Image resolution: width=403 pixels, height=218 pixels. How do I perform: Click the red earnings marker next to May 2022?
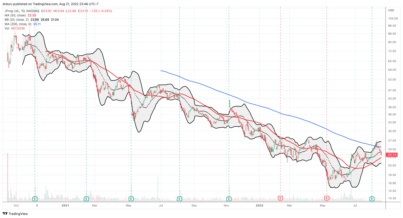[327, 199]
